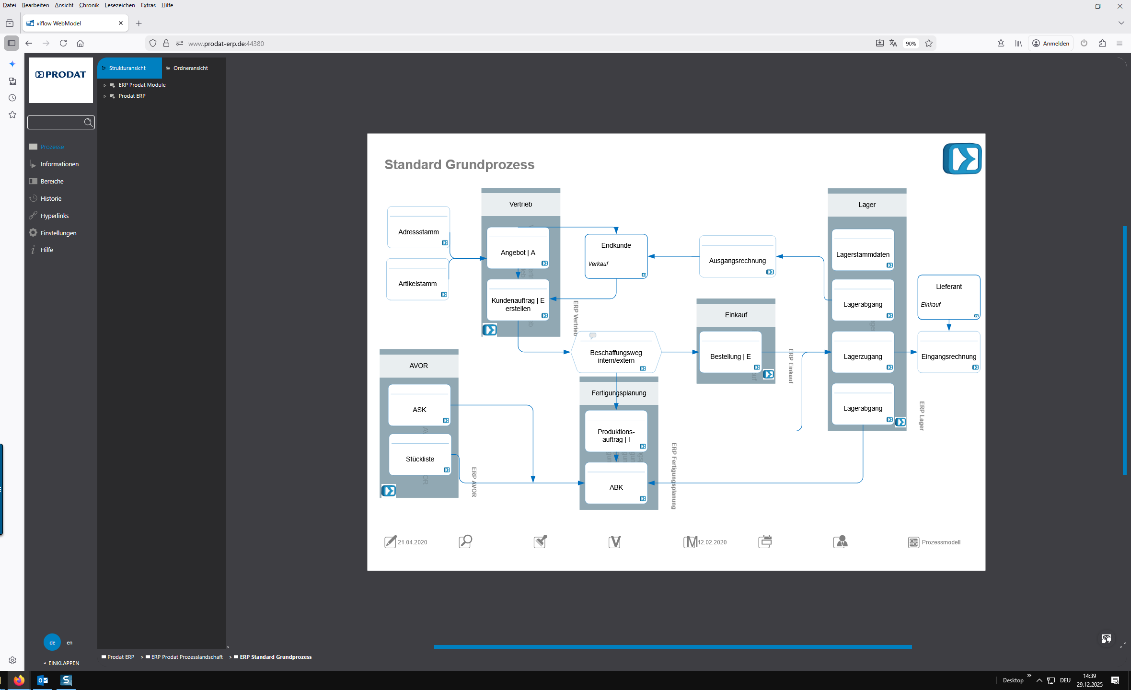Expand the ERP Prodat Module tree node
Viewport: 1131px width, 690px height.
105,85
